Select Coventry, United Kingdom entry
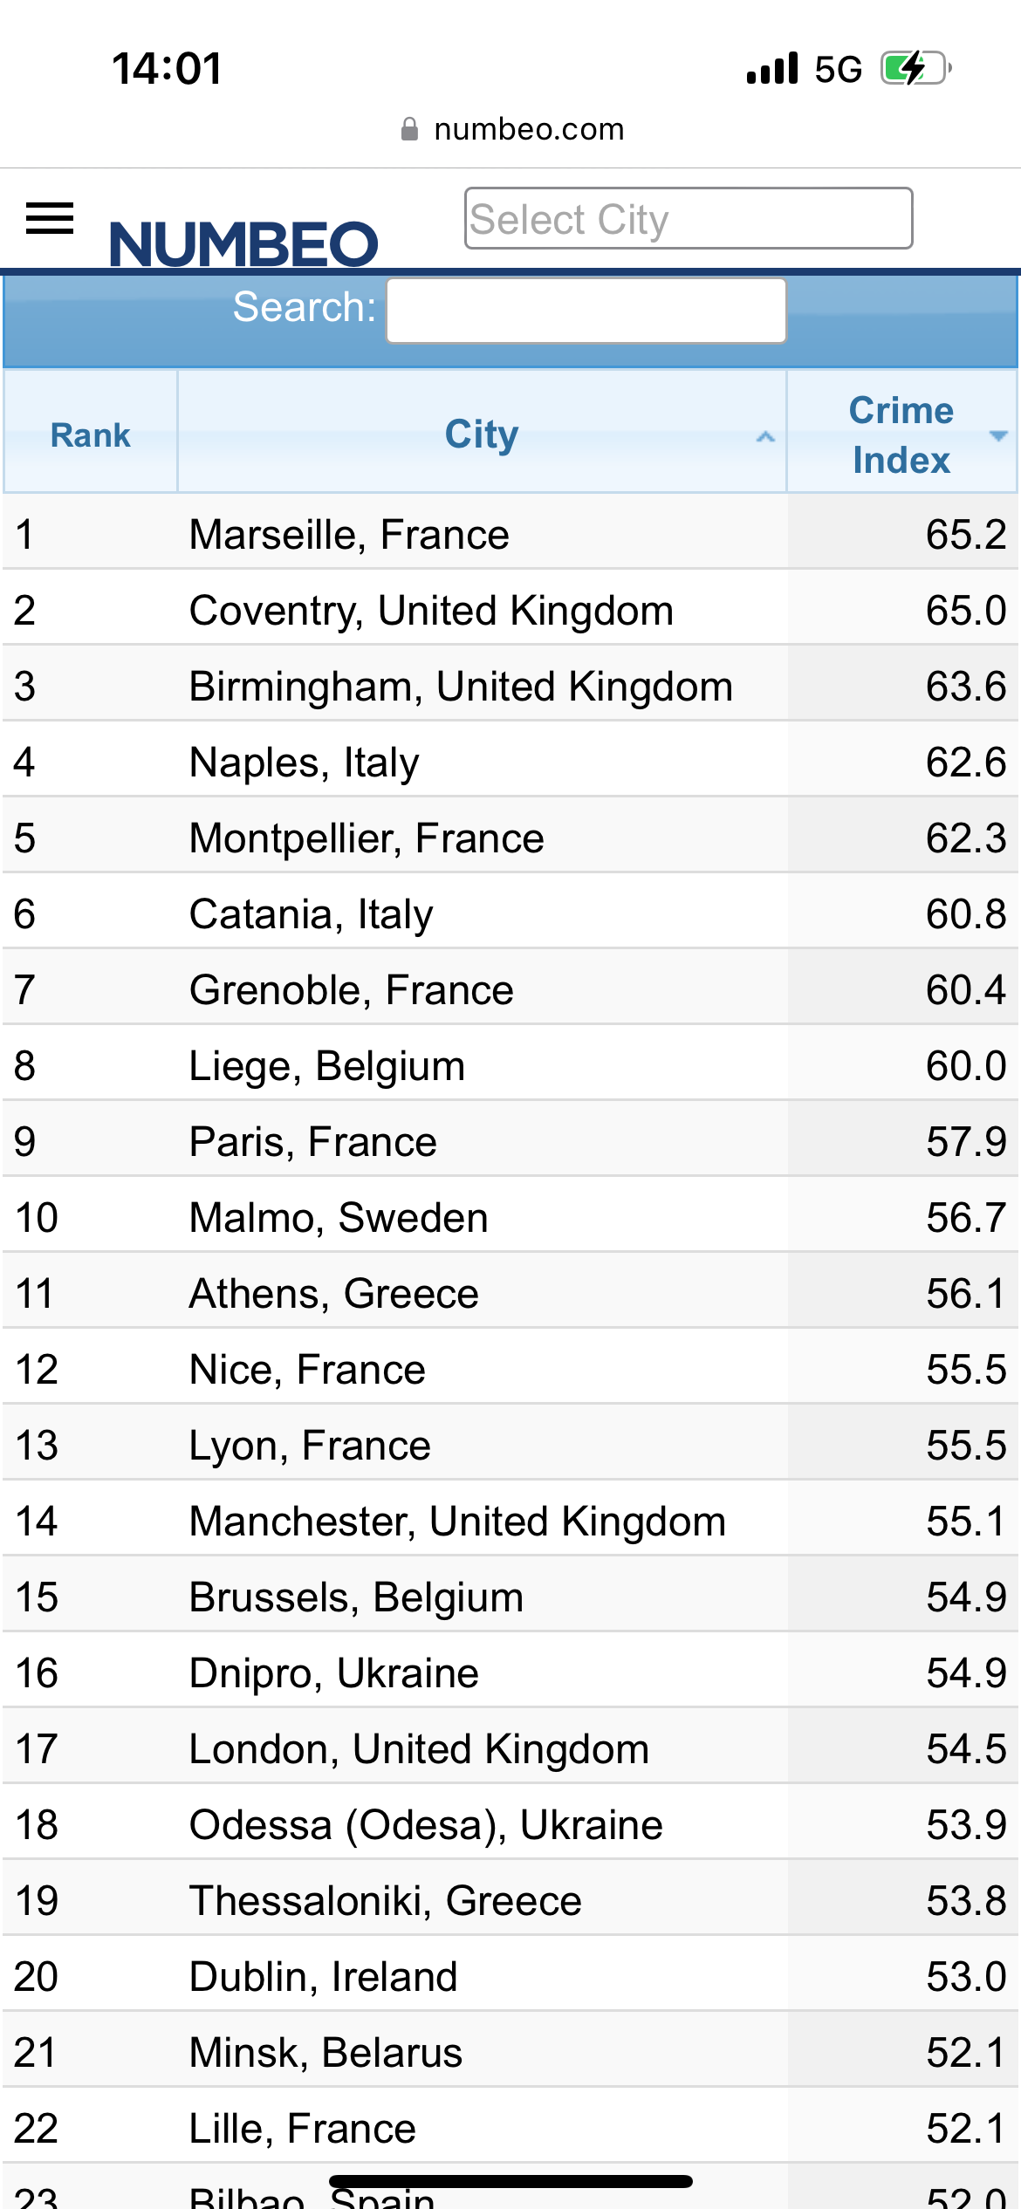The width and height of the screenshot is (1021, 2209). pos(510,608)
